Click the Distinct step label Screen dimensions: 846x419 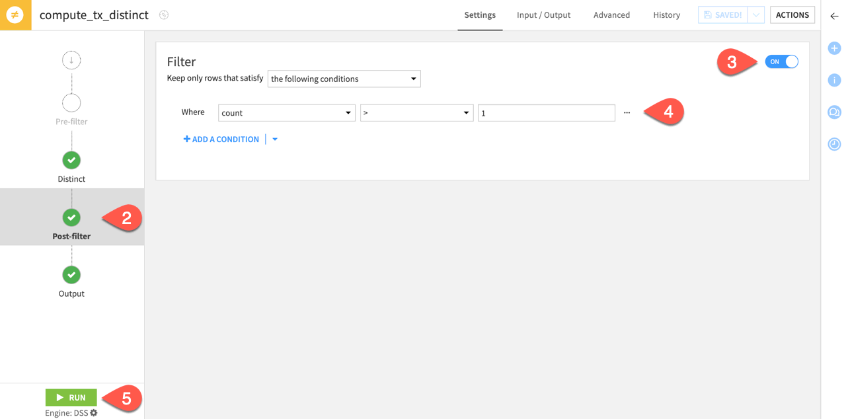71,179
